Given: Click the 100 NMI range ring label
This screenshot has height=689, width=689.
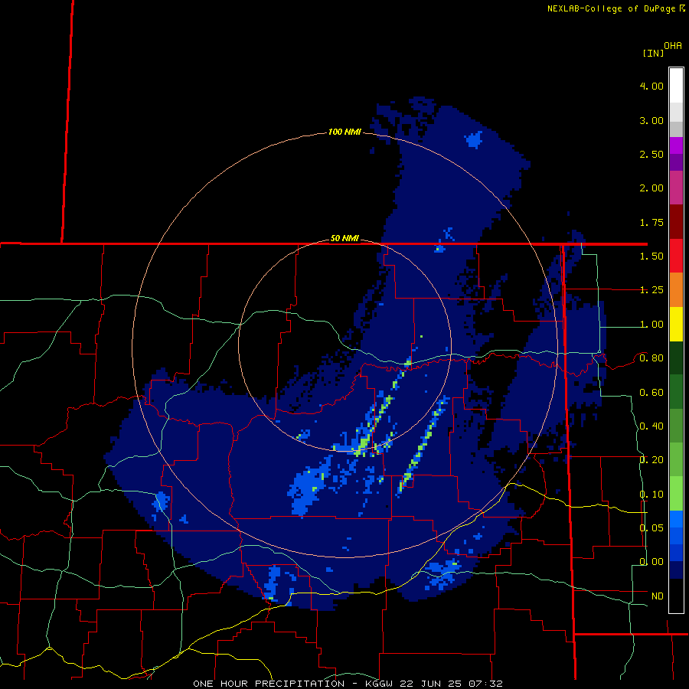Looking at the screenshot, I should [344, 132].
